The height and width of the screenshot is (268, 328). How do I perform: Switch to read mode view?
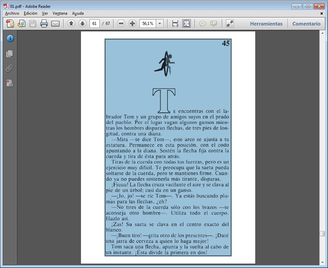(230, 24)
